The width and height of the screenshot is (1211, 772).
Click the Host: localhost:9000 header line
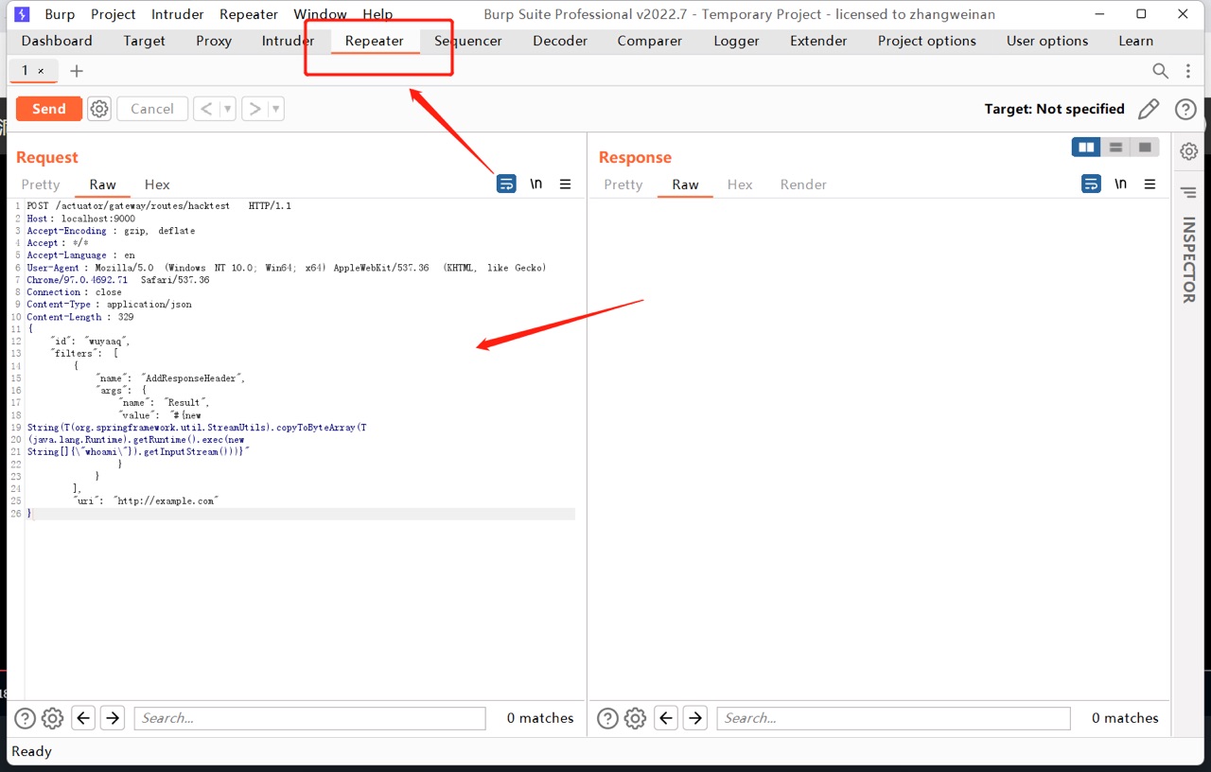[x=81, y=219]
